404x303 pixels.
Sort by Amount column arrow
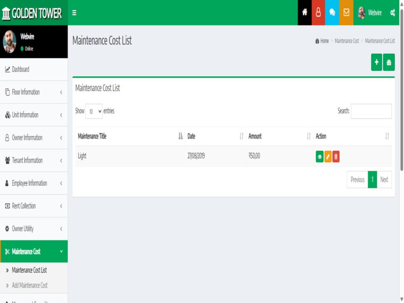(x=309, y=136)
